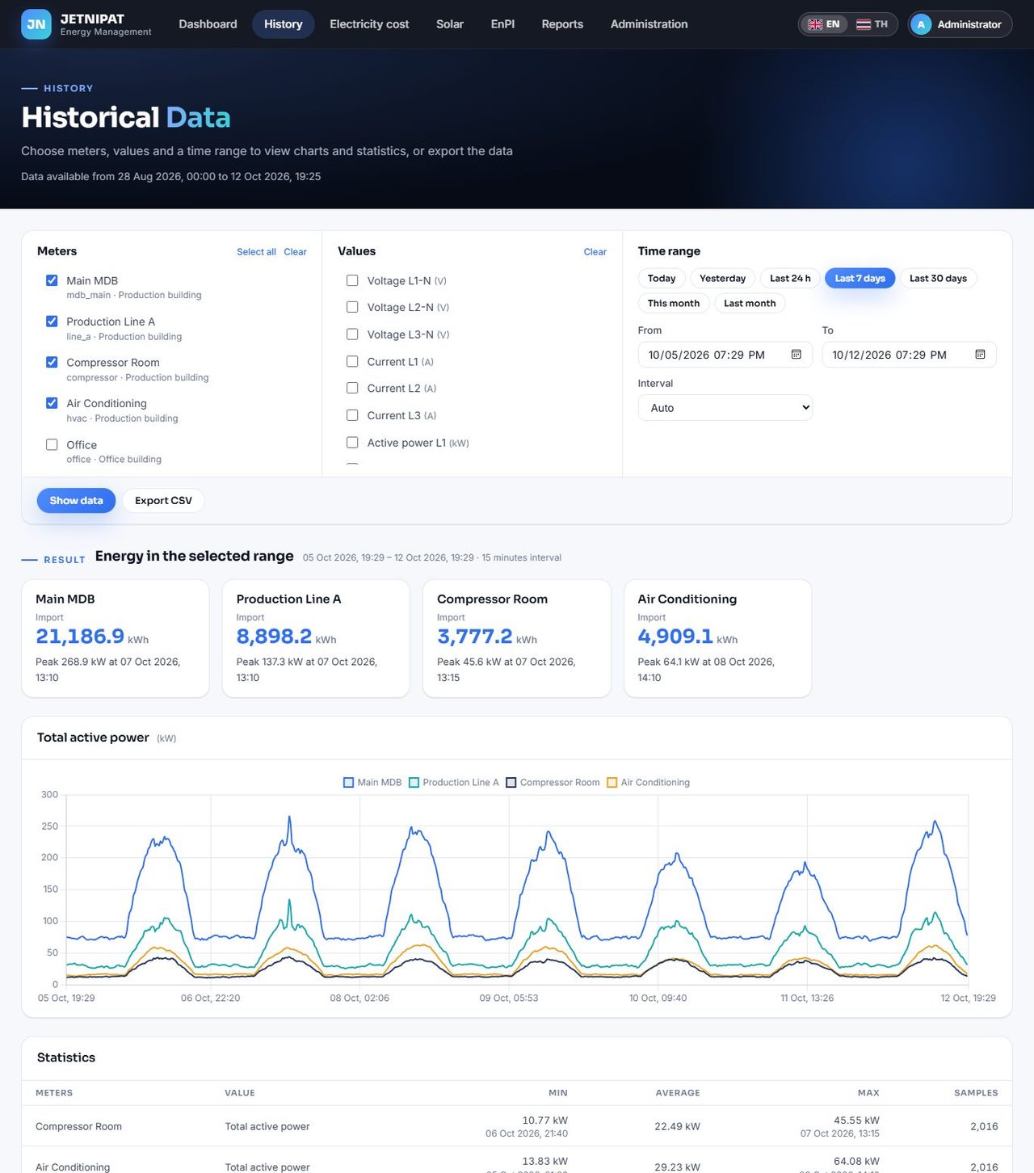
Task: Choose the Today time range
Action: [662, 279]
